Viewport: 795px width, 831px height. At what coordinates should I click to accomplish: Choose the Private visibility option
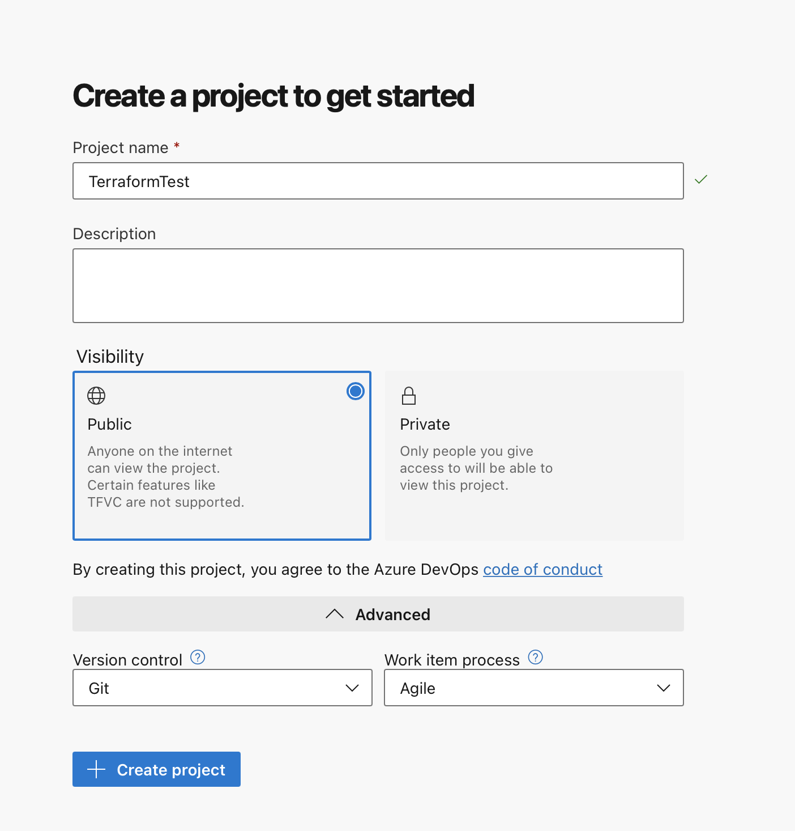(x=534, y=455)
